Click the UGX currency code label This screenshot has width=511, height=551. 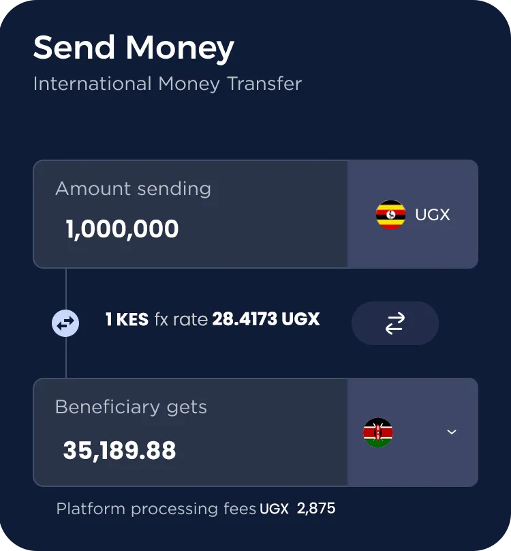pyautogui.click(x=433, y=215)
